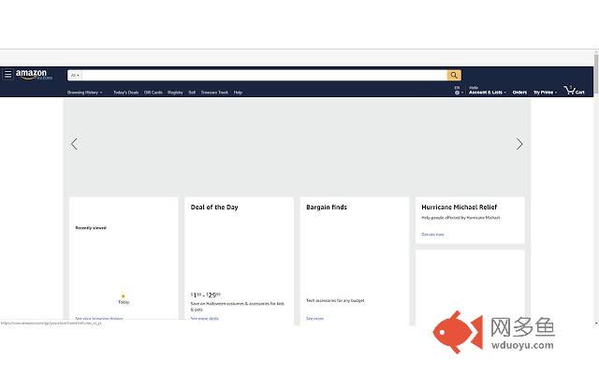
Task: Click the globe language icon
Action: pyautogui.click(x=457, y=93)
